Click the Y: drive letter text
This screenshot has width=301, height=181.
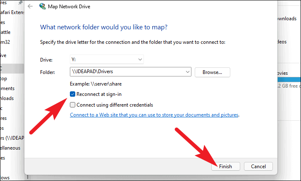[74, 60]
